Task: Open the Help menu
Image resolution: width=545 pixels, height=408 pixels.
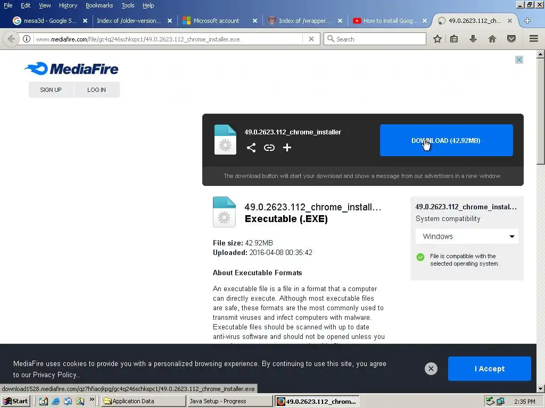Action: point(148,5)
